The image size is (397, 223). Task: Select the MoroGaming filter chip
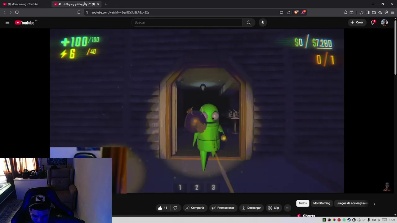322,203
